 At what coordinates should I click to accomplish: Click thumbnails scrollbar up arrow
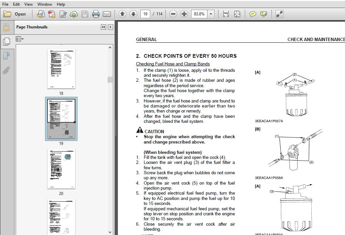click(110, 47)
